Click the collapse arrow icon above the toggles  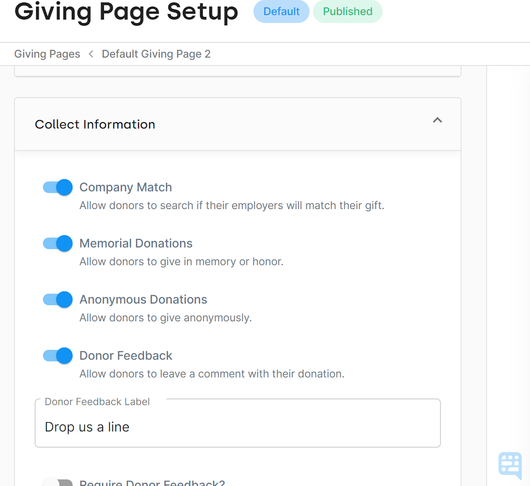point(437,120)
